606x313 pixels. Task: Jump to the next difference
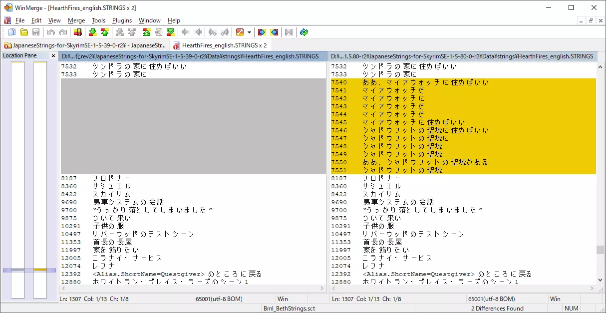[x=92, y=32]
